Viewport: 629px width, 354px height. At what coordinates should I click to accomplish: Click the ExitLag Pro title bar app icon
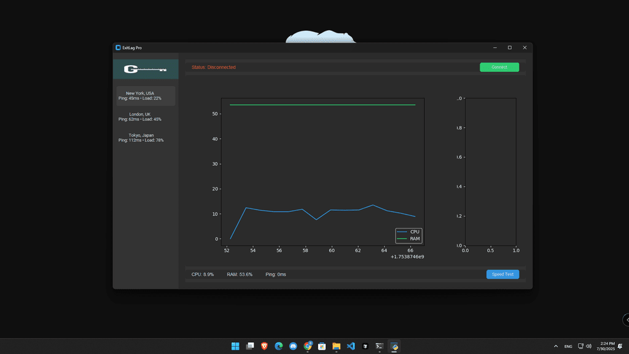(x=119, y=47)
